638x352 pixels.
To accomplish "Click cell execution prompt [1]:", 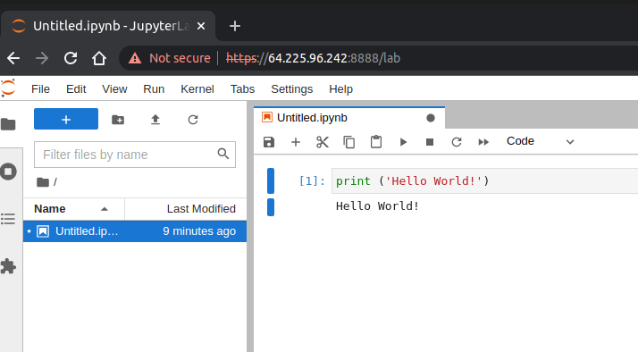I will (x=312, y=180).
